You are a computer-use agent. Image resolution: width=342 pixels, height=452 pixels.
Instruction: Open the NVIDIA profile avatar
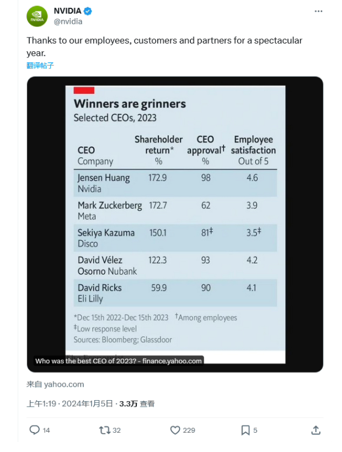click(37, 16)
